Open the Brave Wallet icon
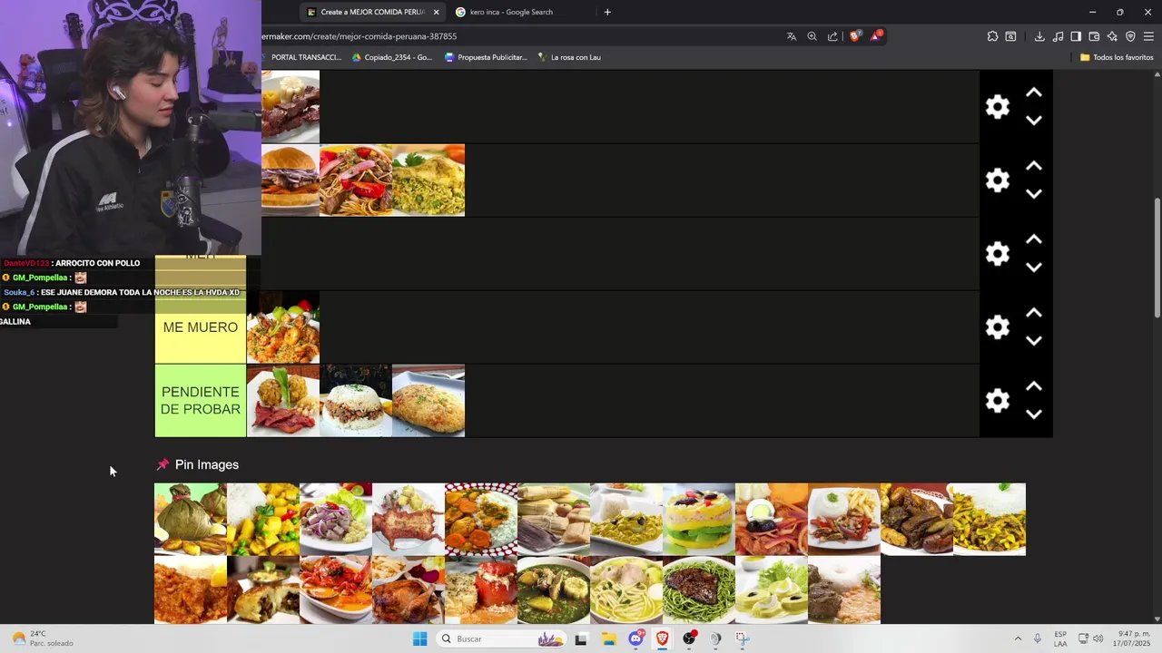Viewport: 1162px width, 653px height. click(x=1094, y=36)
